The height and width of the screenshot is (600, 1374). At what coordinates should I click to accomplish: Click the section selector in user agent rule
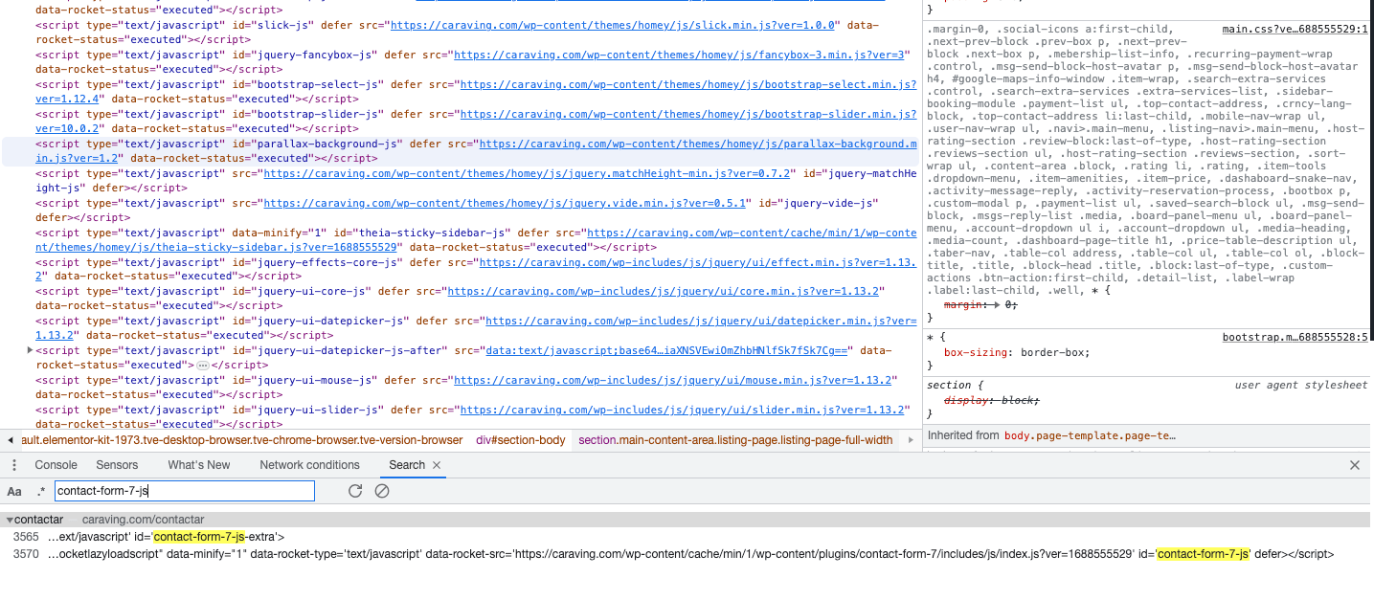948,386
